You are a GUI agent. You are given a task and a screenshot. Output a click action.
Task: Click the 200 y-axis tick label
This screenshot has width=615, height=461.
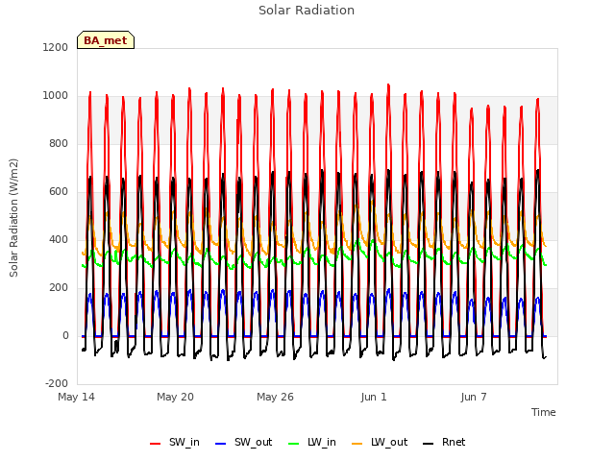pyautogui.click(x=59, y=288)
